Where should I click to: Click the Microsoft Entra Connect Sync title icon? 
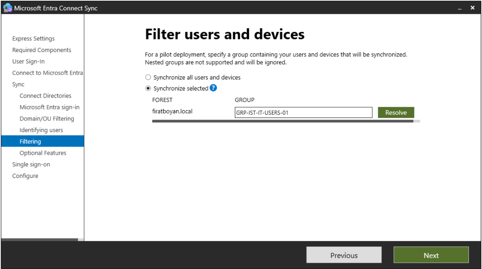point(8,8)
